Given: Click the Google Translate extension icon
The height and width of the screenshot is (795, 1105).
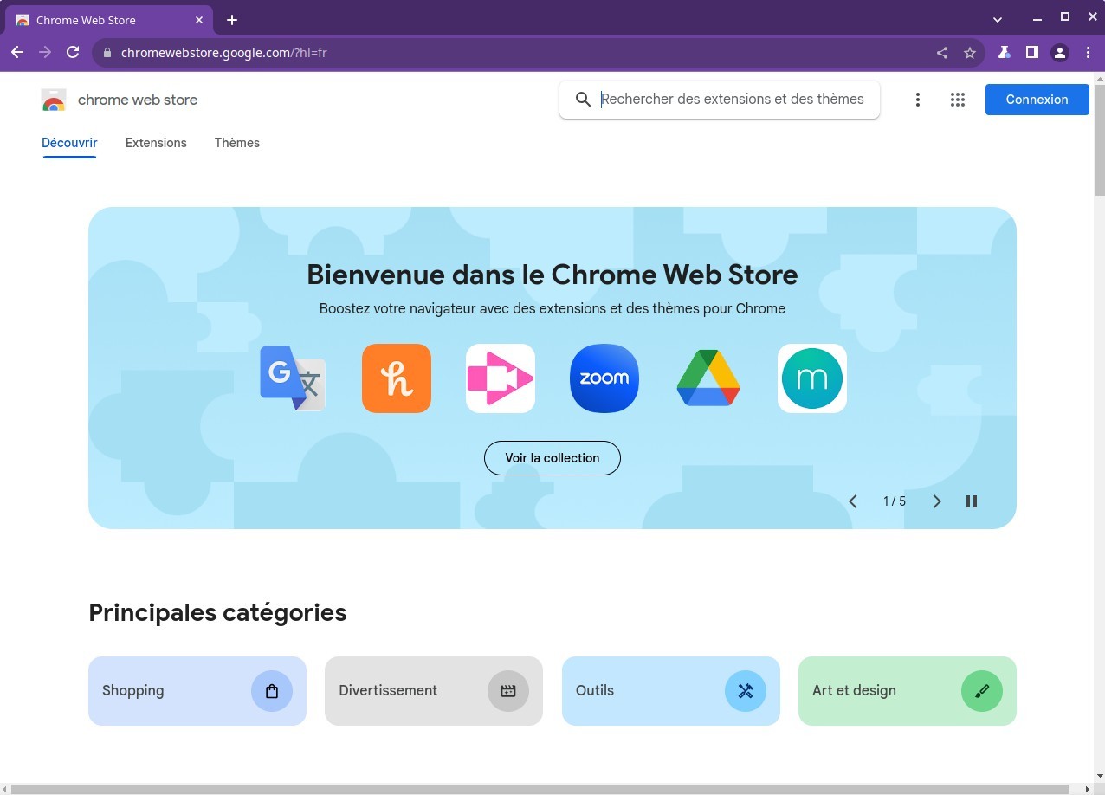Looking at the screenshot, I should pyautogui.click(x=293, y=378).
